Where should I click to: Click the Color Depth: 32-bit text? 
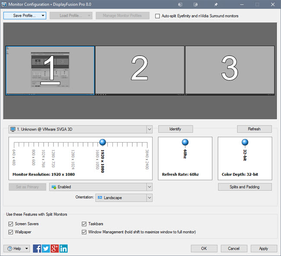(240, 175)
